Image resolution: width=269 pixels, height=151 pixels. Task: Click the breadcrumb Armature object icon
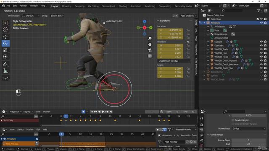coord(159,135)
